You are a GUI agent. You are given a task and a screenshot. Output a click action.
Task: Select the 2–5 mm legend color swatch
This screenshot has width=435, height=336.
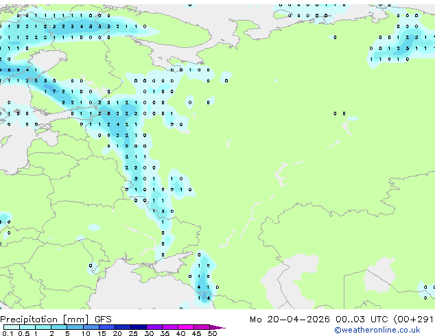[x=59, y=327]
